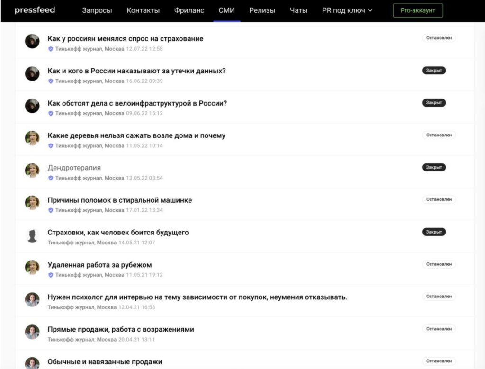Open the Чаты section
Image resolution: width=485 pixels, height=369 pixels.
point(298,10)
